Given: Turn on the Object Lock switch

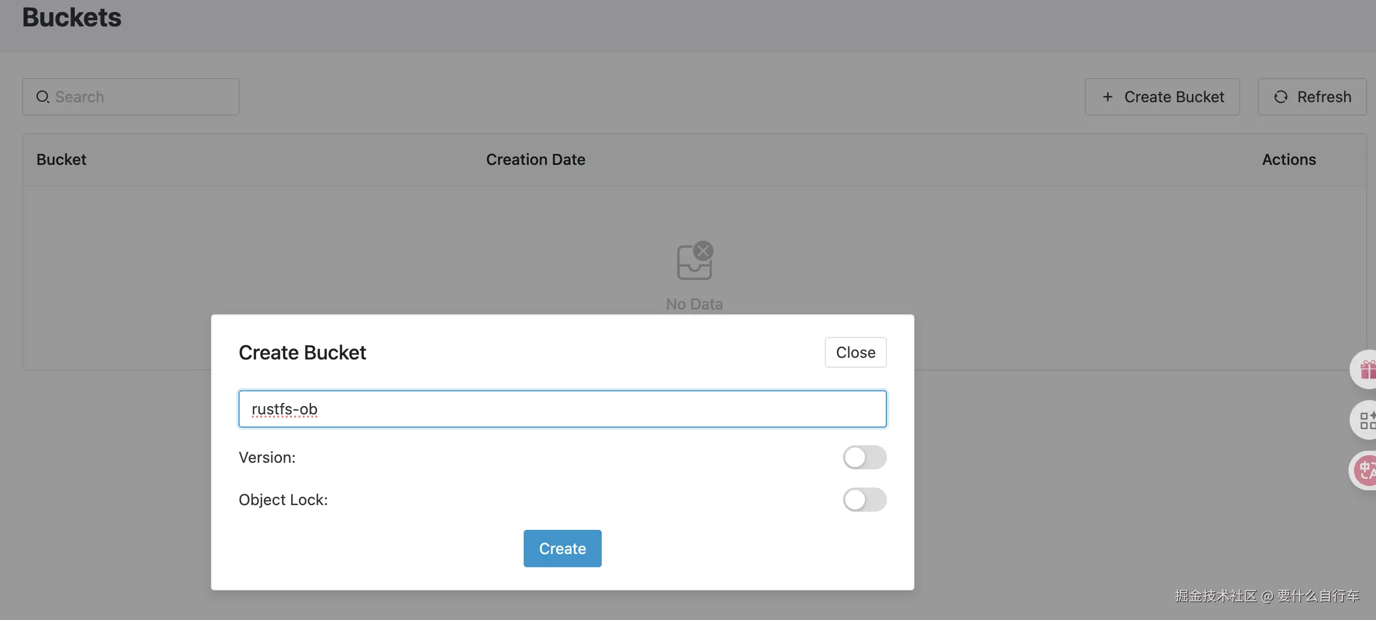Looking at the screenshot, I should tap(864, 500).
